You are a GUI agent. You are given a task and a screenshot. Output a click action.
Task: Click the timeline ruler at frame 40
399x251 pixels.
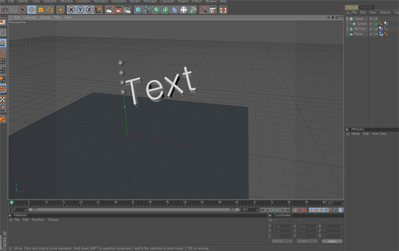point(150,203)
